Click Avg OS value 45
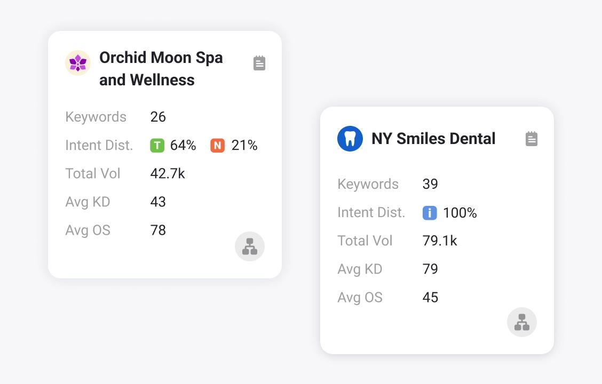 tap(430, 298)
